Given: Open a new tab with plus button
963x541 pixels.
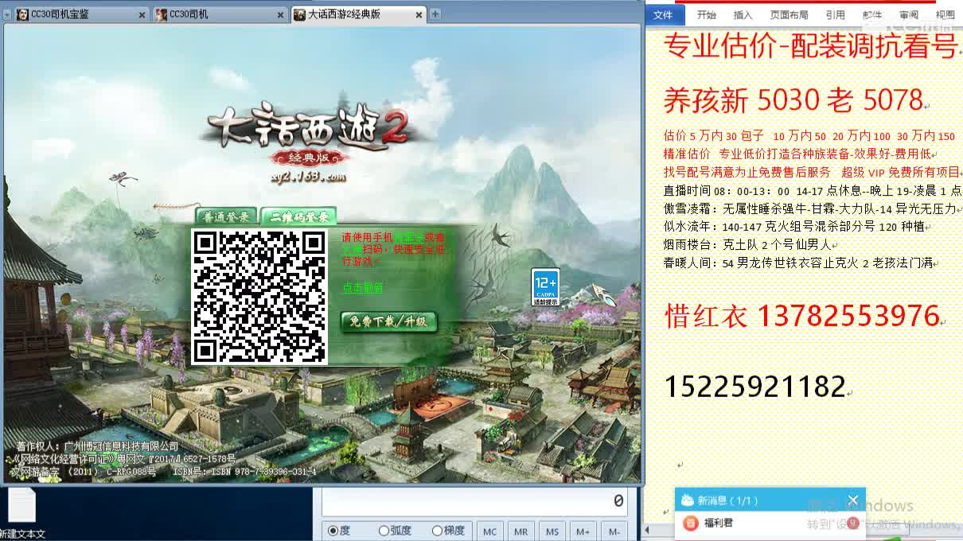Looking at the screenshot, I should pos(435,14).
